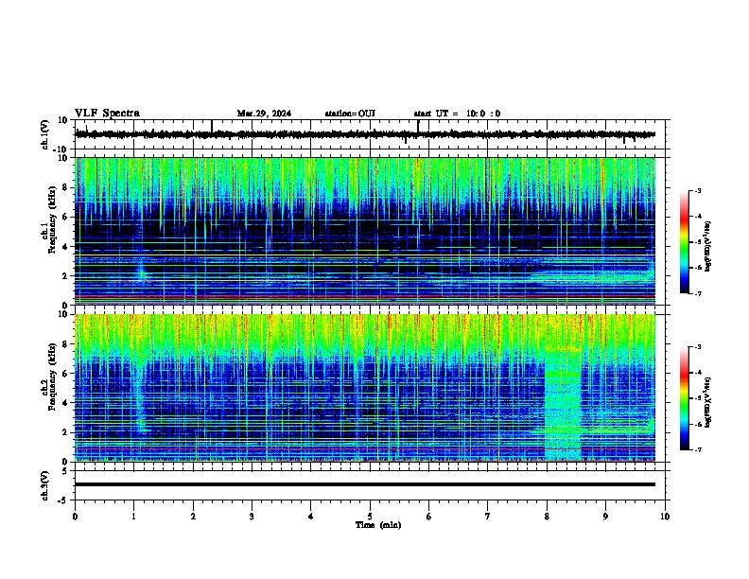Select the ch.1 colorbar log(PSD) unit label
The width and height of the screenshot is (749, 579).
point(708,246)
